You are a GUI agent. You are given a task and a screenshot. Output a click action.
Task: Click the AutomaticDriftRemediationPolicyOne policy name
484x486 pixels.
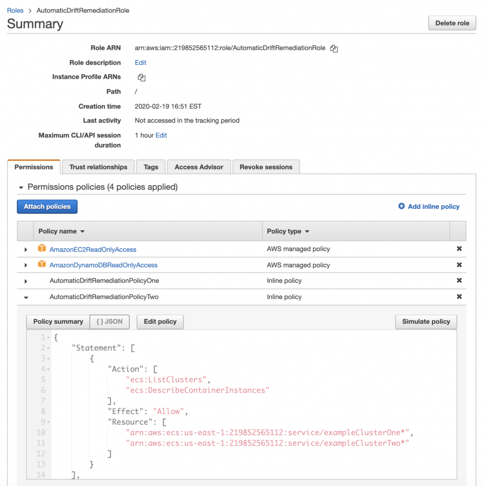coord(104,281)
